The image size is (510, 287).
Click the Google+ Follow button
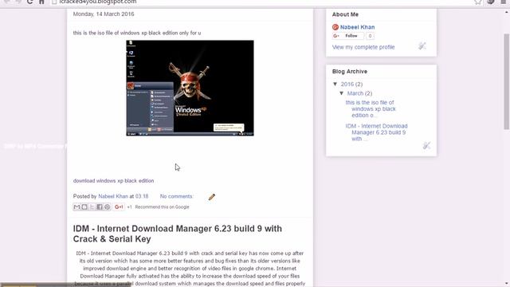pos(348,36)
